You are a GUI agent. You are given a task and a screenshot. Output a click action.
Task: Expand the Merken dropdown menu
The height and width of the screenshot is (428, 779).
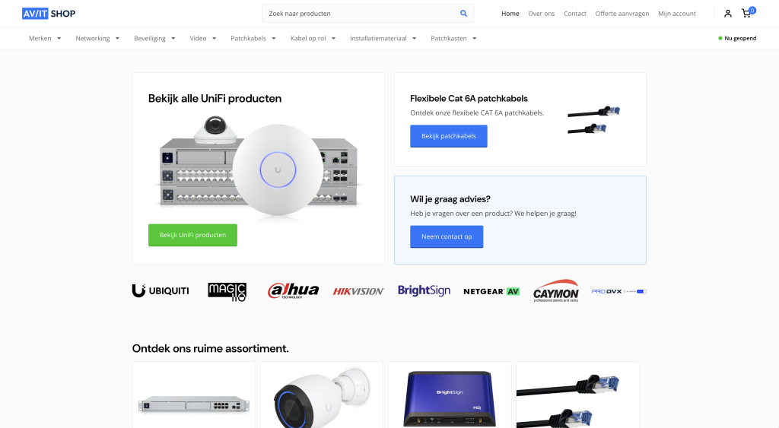[45, 38]
